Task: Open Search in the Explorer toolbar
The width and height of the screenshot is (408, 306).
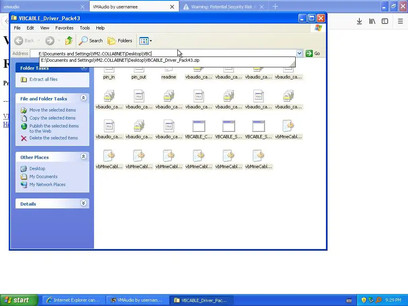Action: coord(91,41)
